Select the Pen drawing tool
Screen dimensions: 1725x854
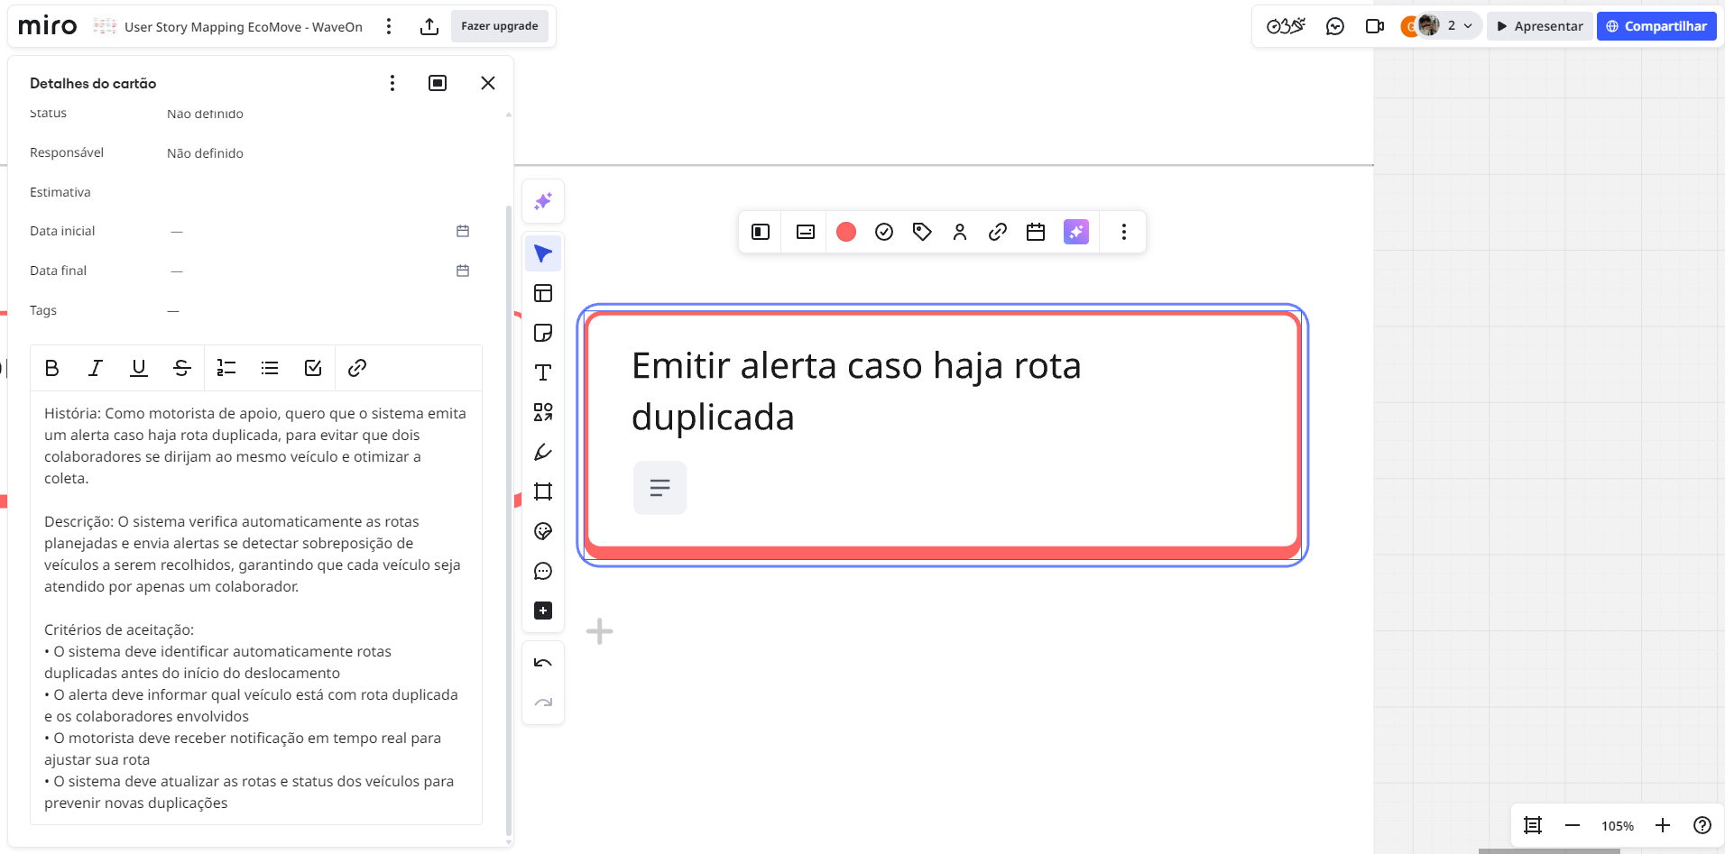543,452
